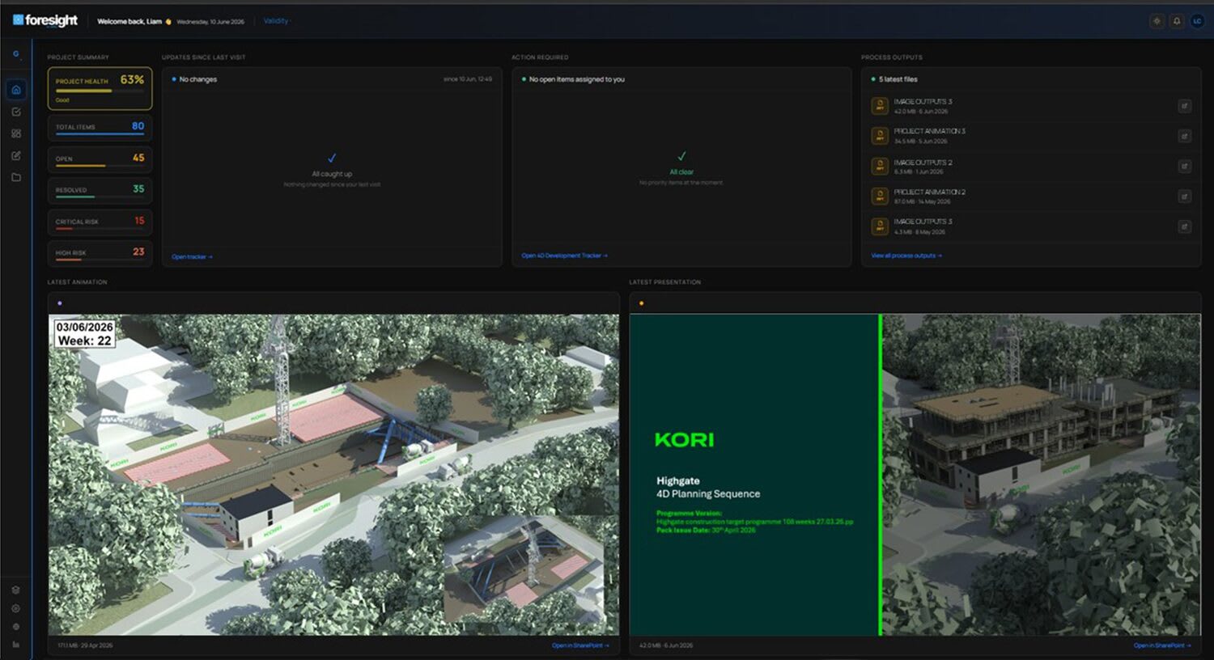Open external link for Image Outputs 2
Viewport: 1214px width, 660px height.
[1184, 166]
